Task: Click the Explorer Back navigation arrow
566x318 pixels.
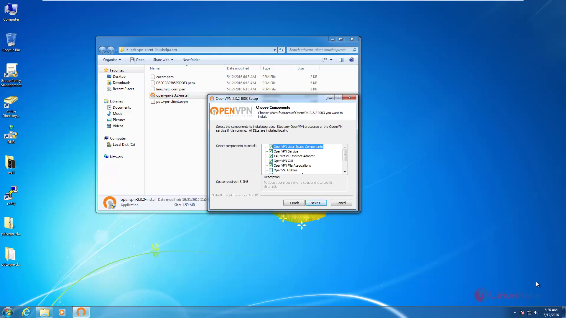Action: pos(102,50)
